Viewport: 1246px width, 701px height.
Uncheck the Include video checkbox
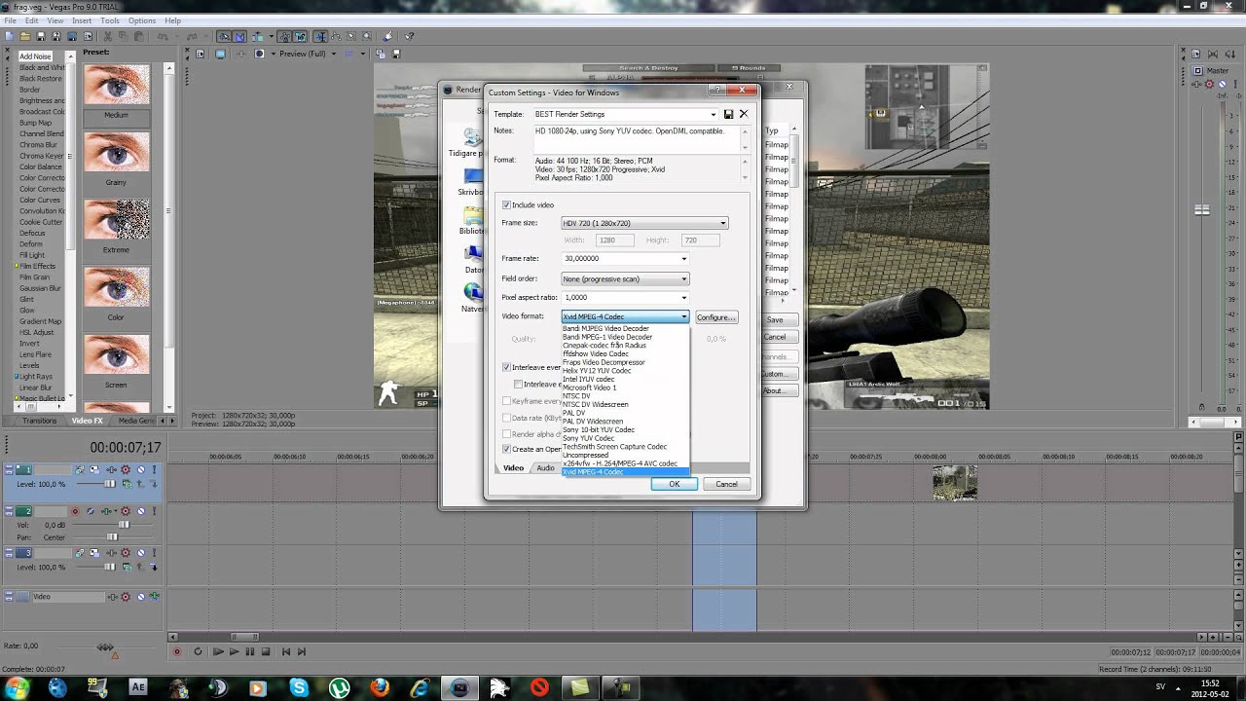point(506,205)
